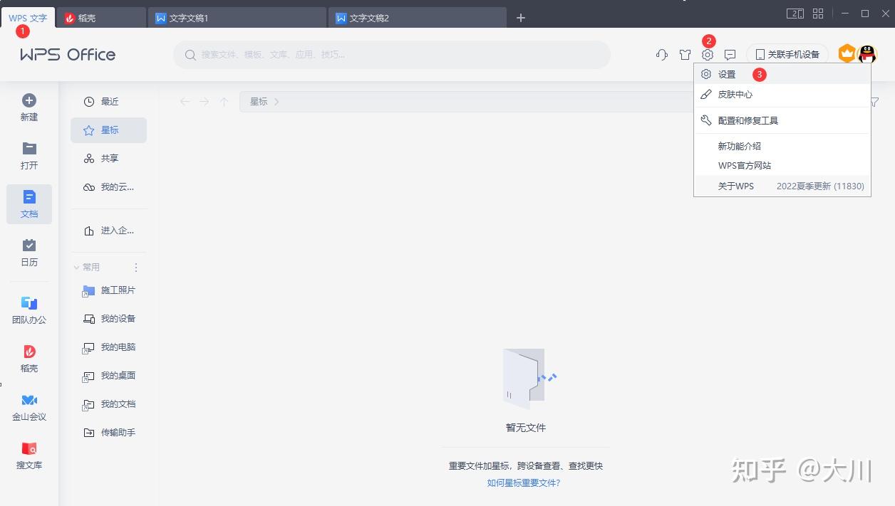Open 我的设备 item
This screenshot has width=895, height=506.
tap(108, 319)
